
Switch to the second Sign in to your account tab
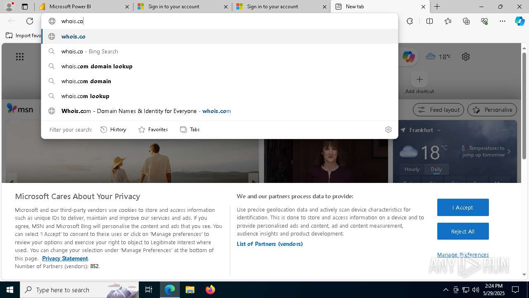click(x=281, y=7)
